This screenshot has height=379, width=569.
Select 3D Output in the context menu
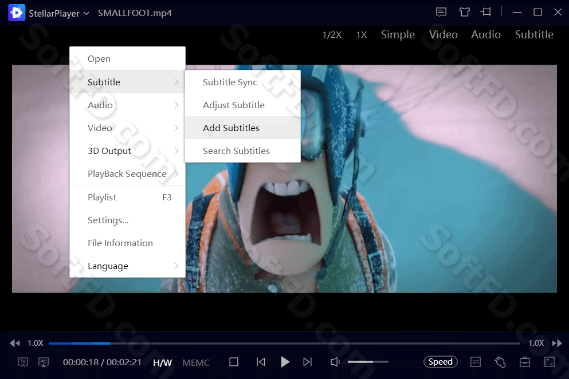[x=127, y=151]
